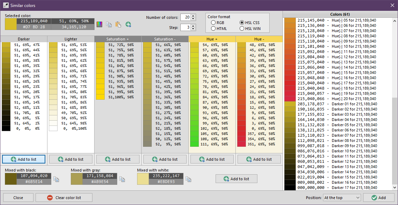The width and height of the screenshot is (398, 205).
Task: Copy the Mixed with black color
Action: (56, 179)
